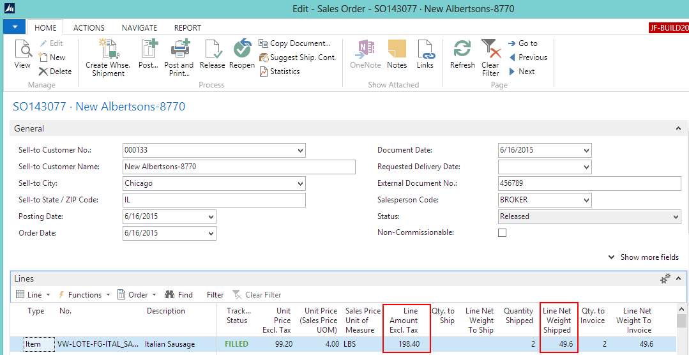The height and width of the screenshot is (355, 689).
Task: Release the sales order
Action: pos(212,50)
